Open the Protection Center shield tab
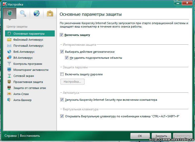Screen dimensions: 195x142 10,13
